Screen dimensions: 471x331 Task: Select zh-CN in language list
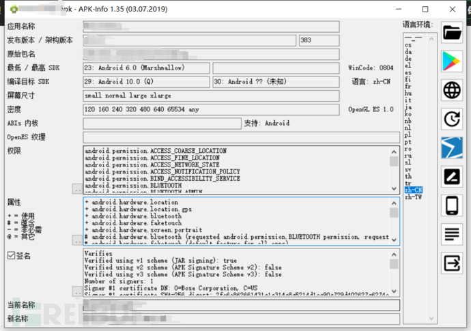pos(414,190)
